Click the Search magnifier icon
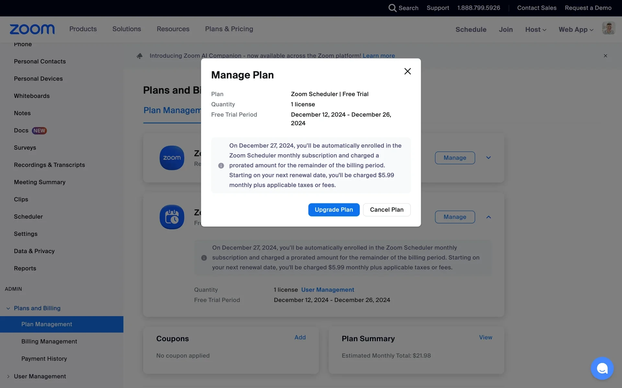This screenshot has height=388, width=622. [x=392, y=8]
